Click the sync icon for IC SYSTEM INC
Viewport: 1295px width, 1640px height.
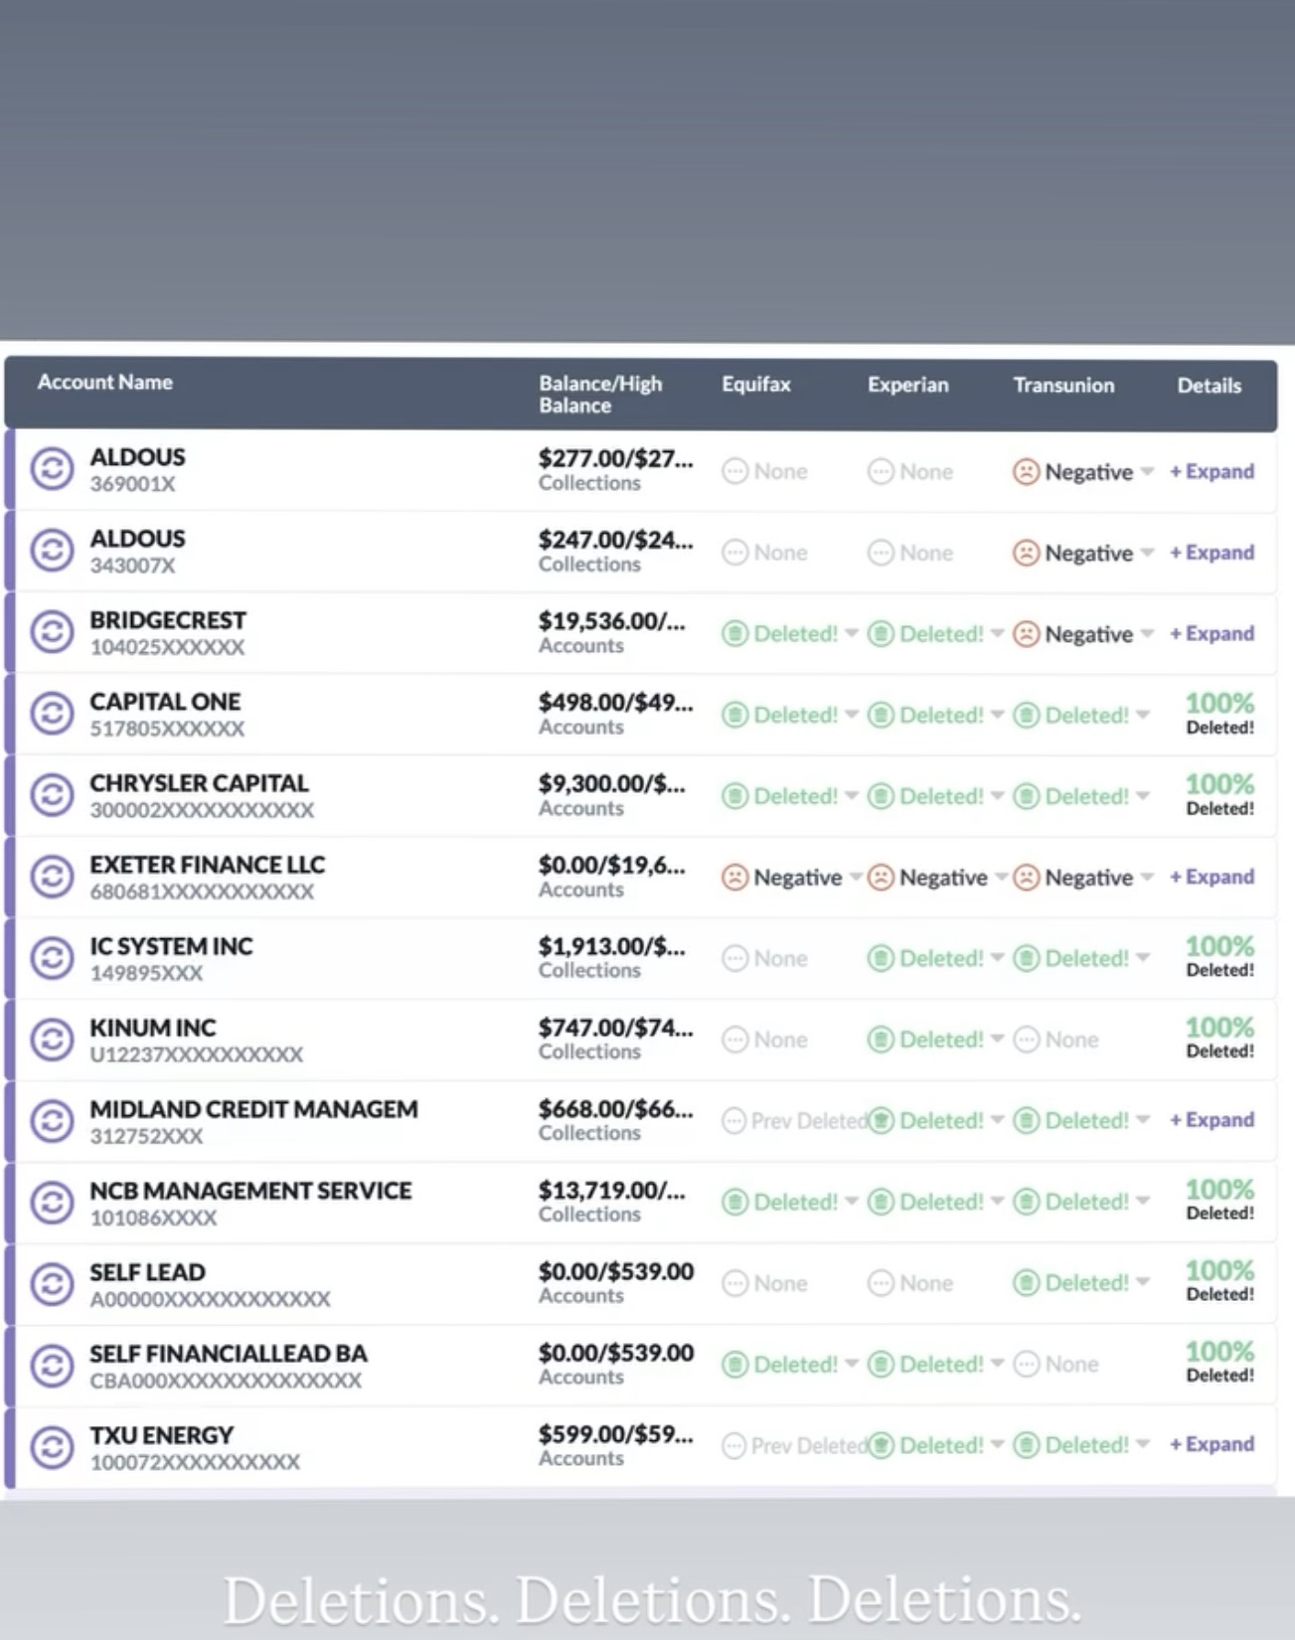pyautogui.click(x=52, y=958)
